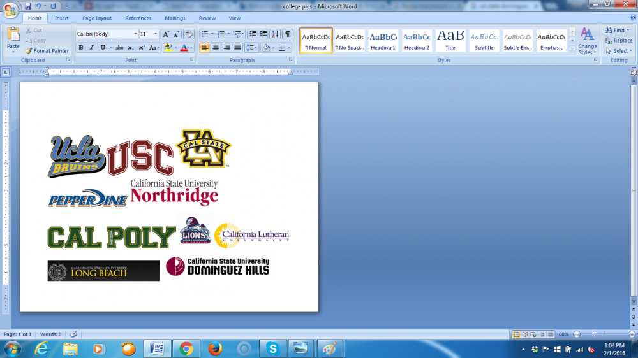Image resolution: width=638 pixels, height=358 pixels.
Task: Open Font dialog launcher
Action: [x=191, y=60]
